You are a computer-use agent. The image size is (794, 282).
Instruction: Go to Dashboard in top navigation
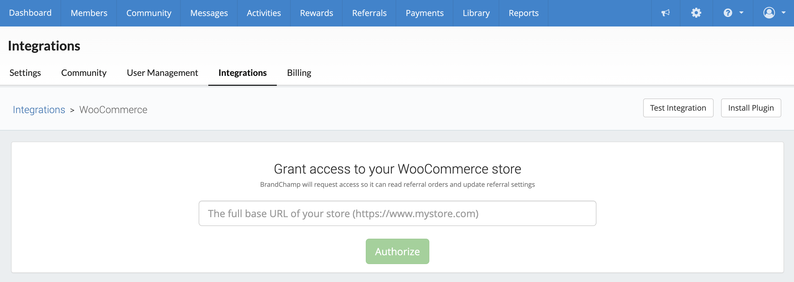(x=30, y=13)
